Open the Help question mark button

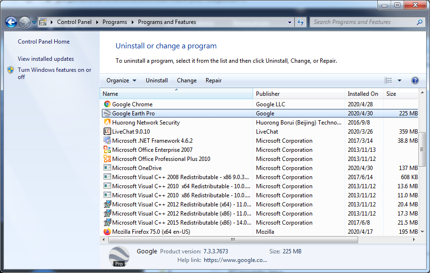[415, 80]
